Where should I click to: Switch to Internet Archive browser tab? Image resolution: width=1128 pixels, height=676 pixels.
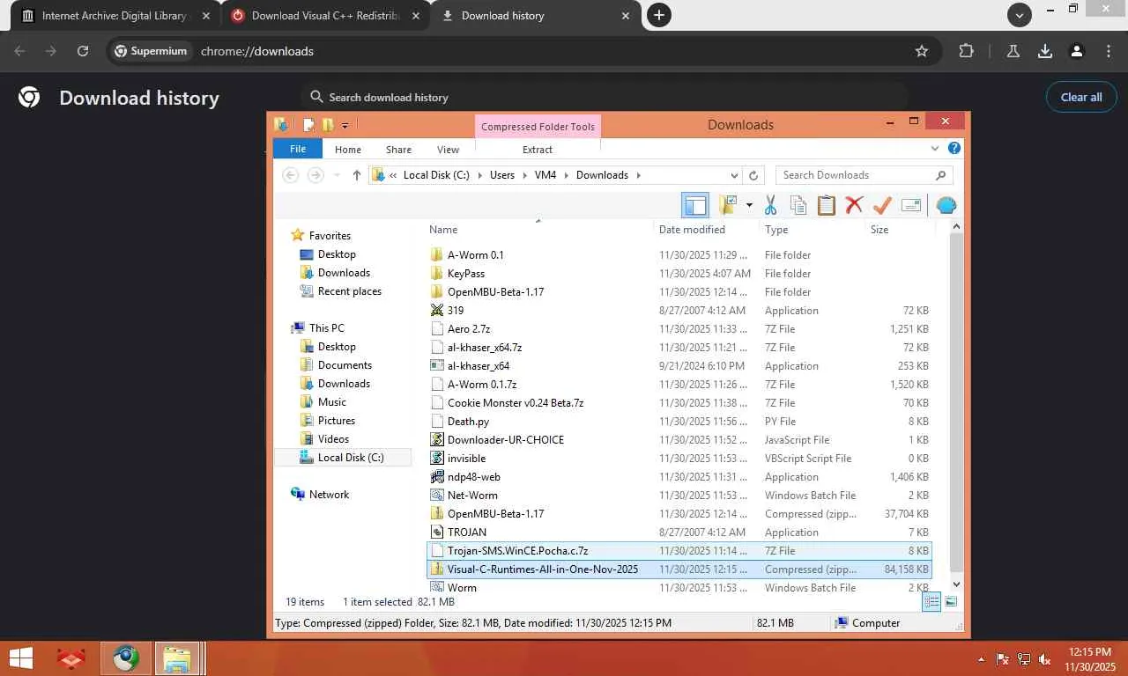[115, 16]
